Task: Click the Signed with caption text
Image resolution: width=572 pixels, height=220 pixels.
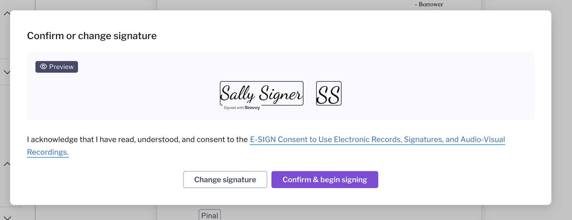Action: [x=234, y=107]
